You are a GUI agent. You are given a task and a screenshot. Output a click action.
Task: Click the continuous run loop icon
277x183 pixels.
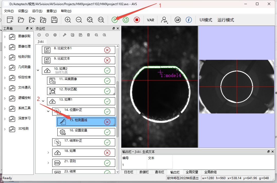pos(126,20)
